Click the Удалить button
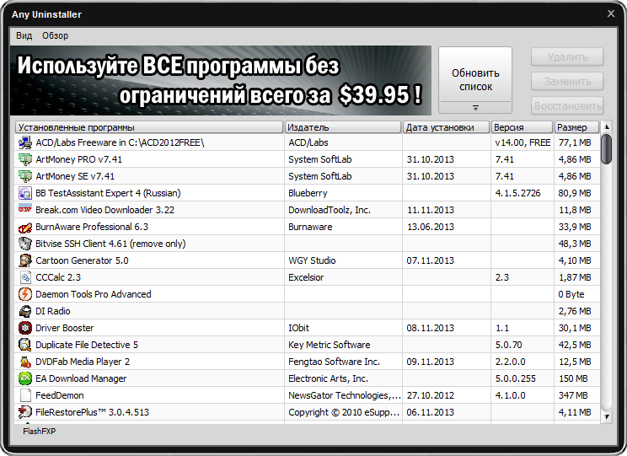The height and width of the screenshot is (456, 627). [567, 57]
